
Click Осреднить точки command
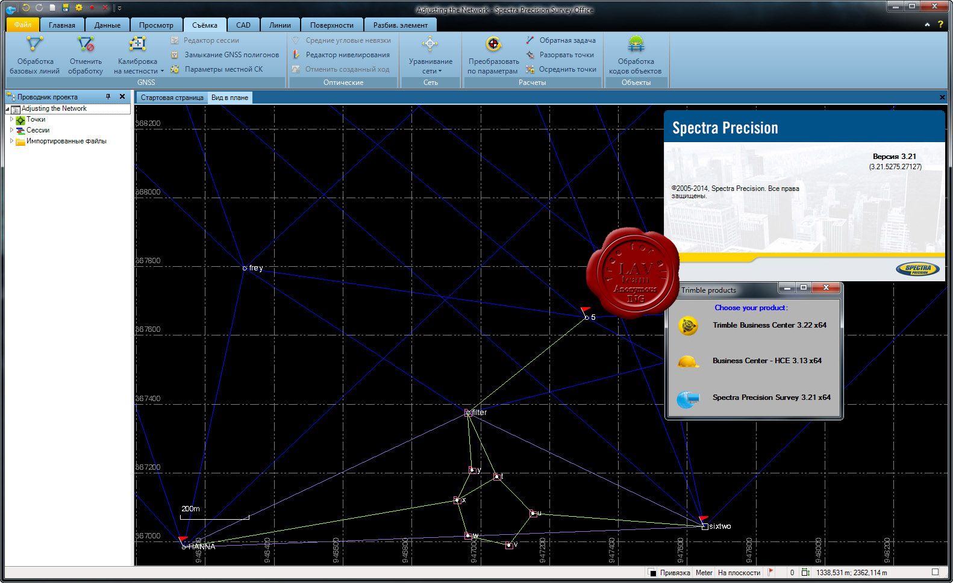(x=561, y=69)
